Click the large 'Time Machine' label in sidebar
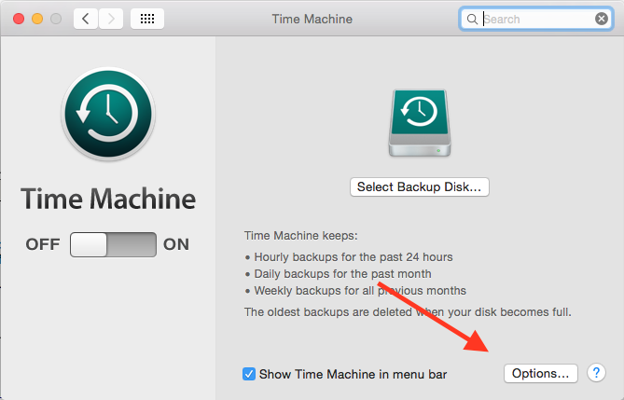Screen dimensions: 624x400 108,199
